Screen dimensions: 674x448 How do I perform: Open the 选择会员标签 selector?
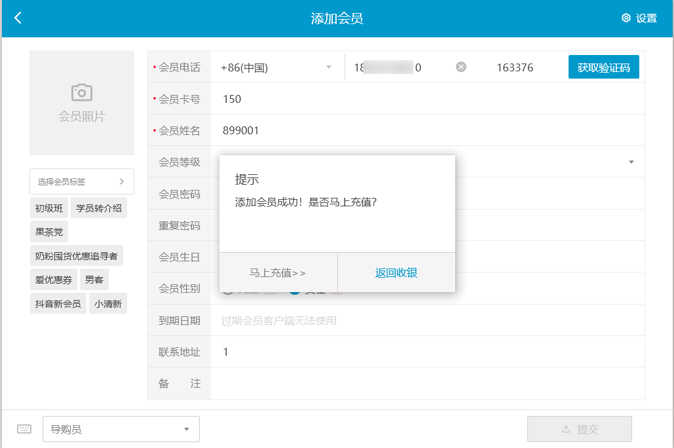coord(82,181)
